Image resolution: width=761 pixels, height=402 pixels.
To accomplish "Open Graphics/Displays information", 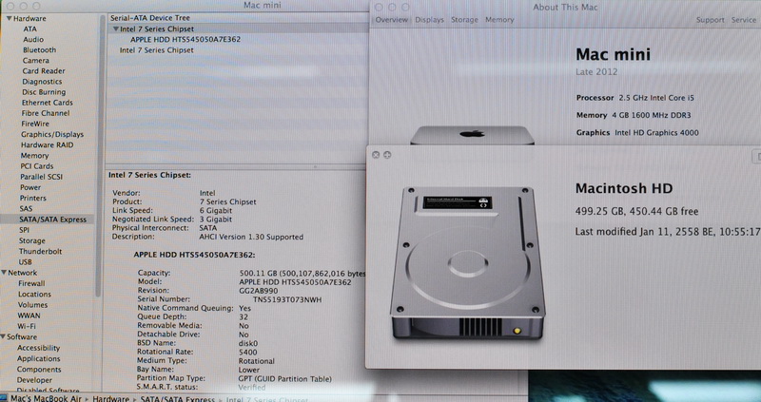I will coord(52,134).
